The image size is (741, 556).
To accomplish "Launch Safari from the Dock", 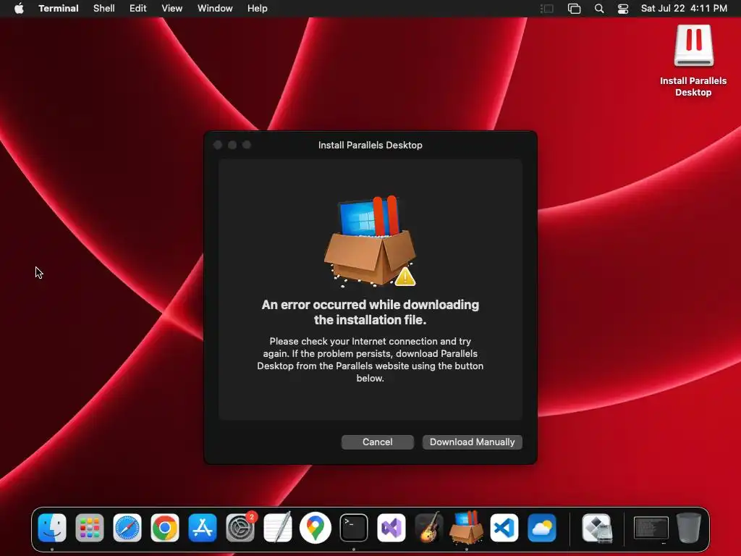I will (127, 528).
